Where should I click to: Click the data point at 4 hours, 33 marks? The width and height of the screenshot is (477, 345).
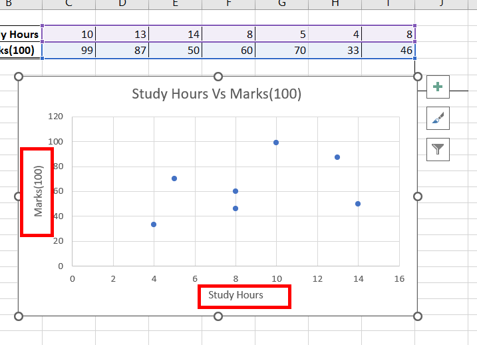coord(154,224)
